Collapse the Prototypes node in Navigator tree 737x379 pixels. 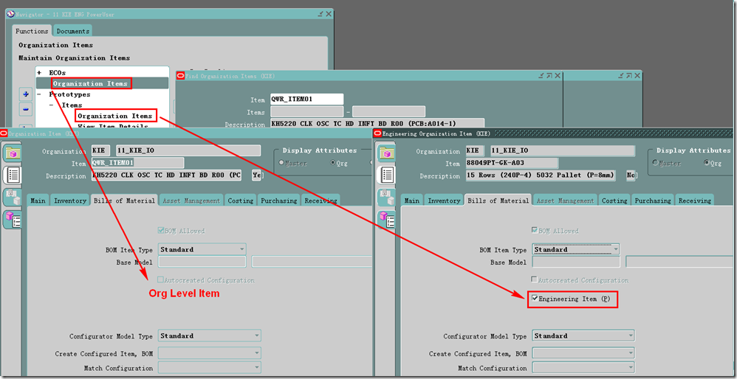coord(39,94)
